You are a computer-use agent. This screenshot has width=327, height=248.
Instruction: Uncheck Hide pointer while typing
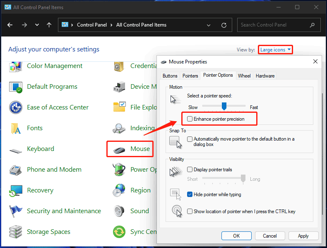(x=190, y=195)
